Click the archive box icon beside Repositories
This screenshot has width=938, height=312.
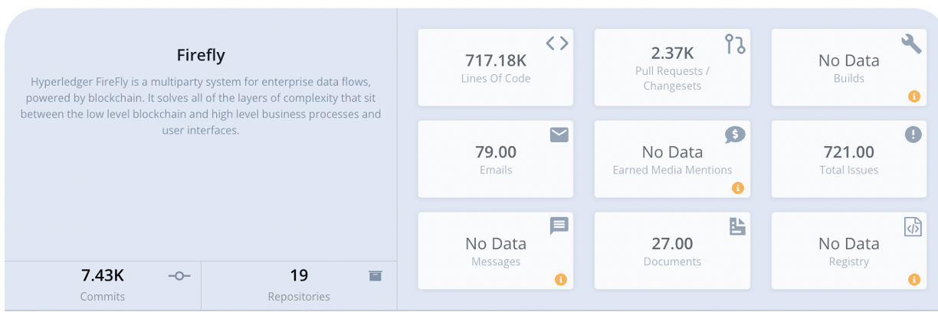click(x=376, y=276)
